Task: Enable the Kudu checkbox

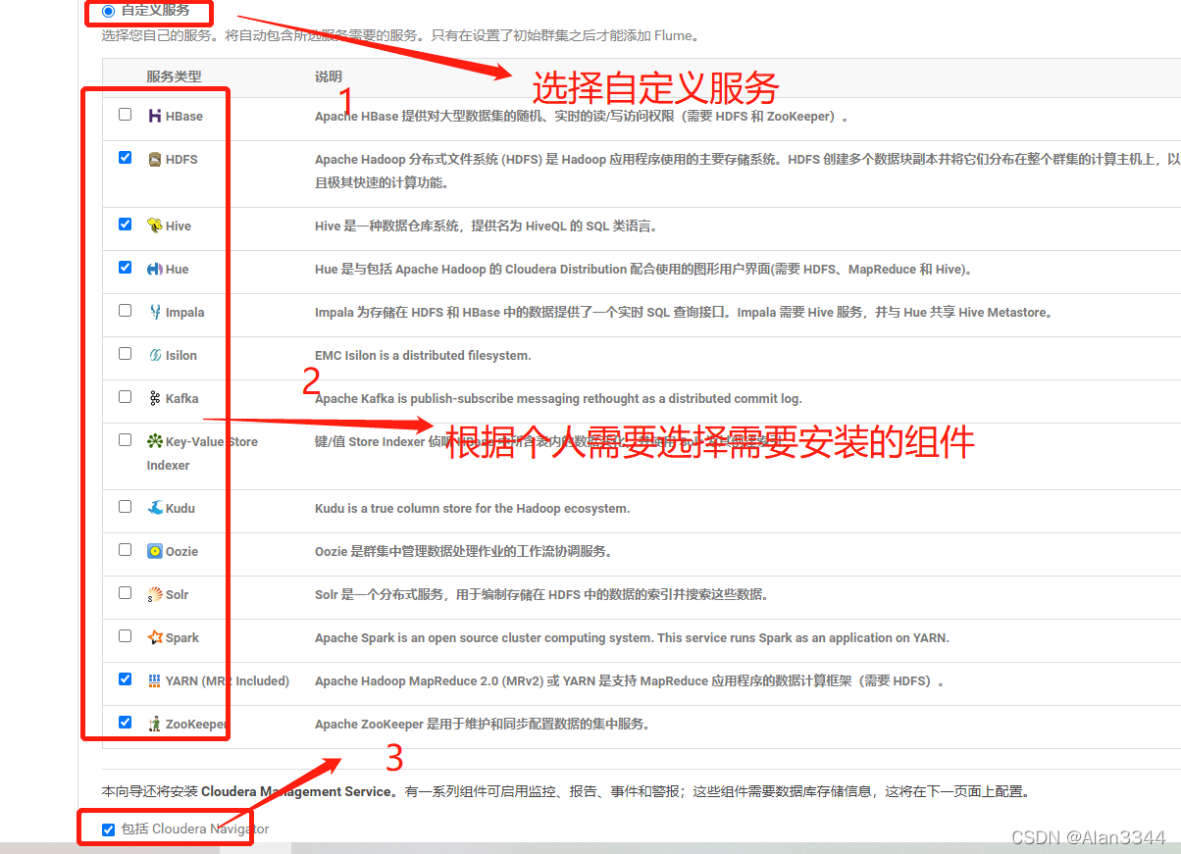Action: [x=125, y=506]
